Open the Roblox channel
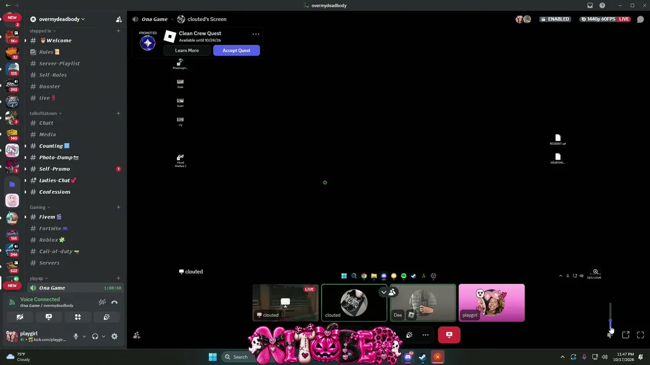 click(x=75, y=240)
